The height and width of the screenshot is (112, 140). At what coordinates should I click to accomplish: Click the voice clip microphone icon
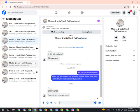[x=43, y=103]
